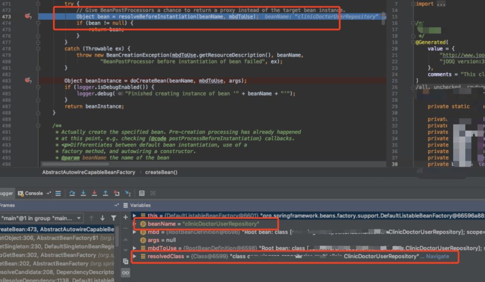The width and height of the screenshot is (485, 282).
Task: Collapse the catch block fold marker at line 478
Action: [38, 48]
